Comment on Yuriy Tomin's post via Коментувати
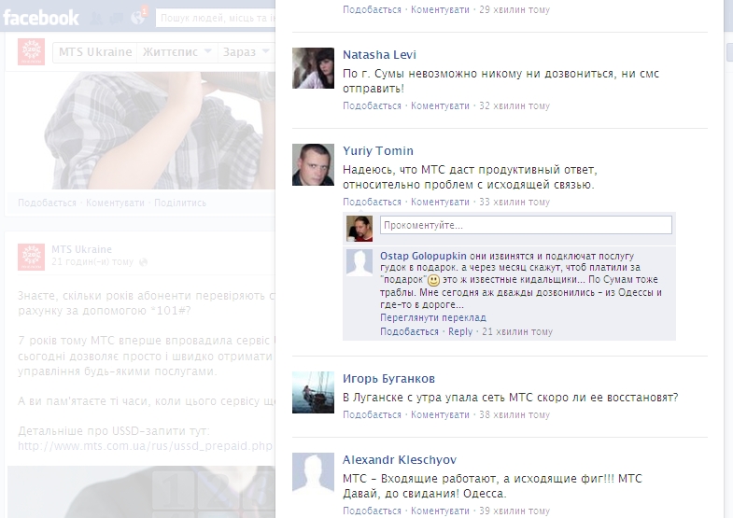This screenshot has height=518, width=733. [440, 203]
